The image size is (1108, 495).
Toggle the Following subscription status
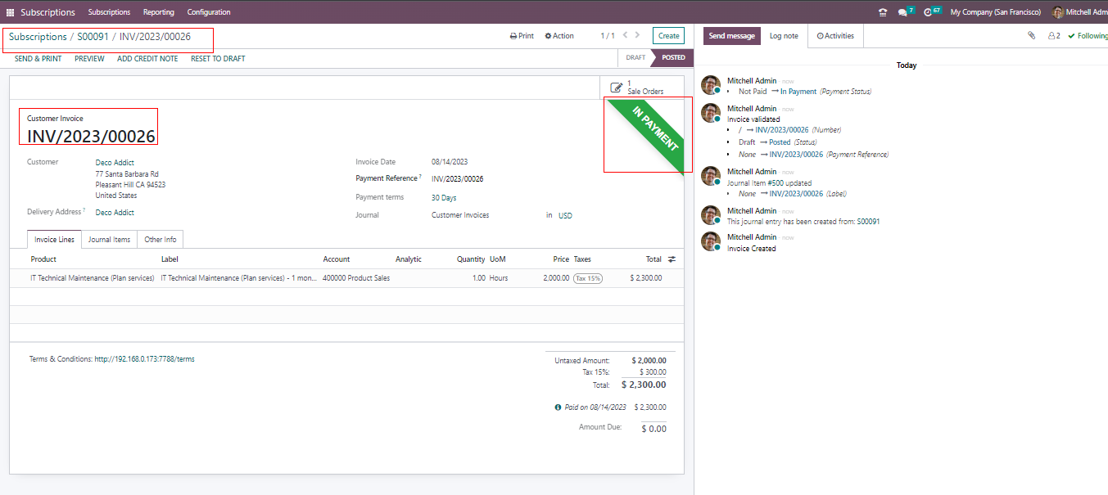1088,36
